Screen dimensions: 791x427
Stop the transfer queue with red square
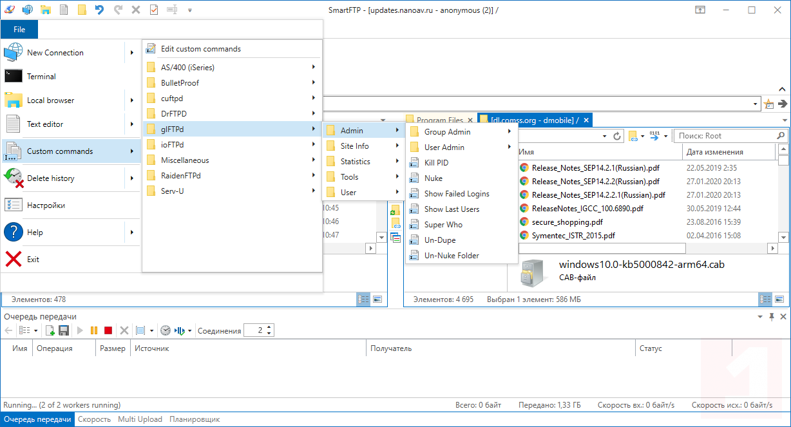[x=108, y=330]
